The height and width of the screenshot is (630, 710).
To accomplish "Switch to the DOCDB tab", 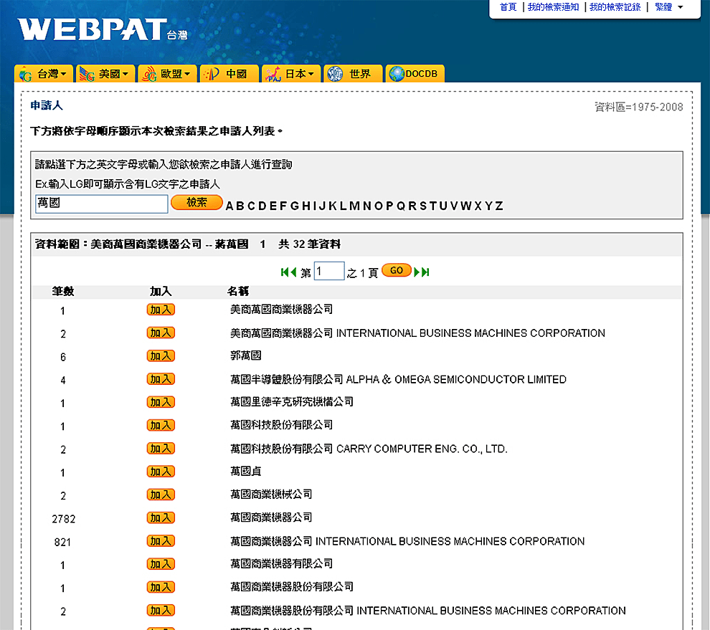I will pos(415,74).
